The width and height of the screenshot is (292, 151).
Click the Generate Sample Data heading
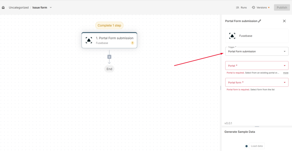coord(240,132)
